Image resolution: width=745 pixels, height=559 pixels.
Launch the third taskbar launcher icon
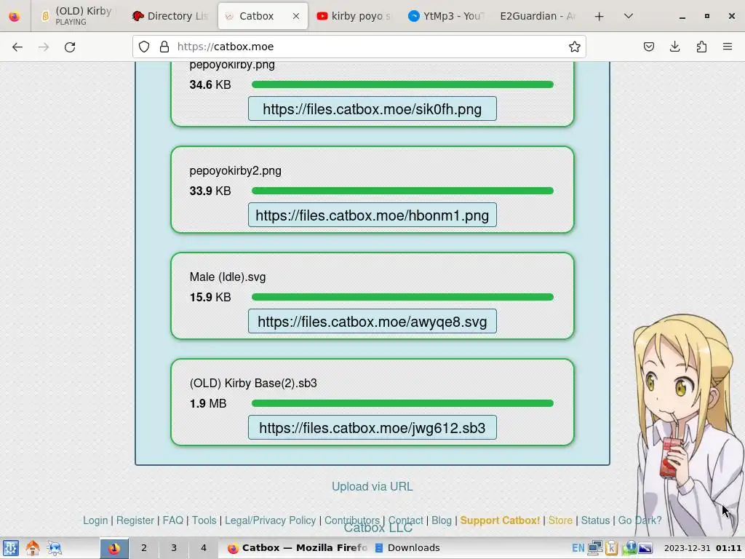click(54, 548)
